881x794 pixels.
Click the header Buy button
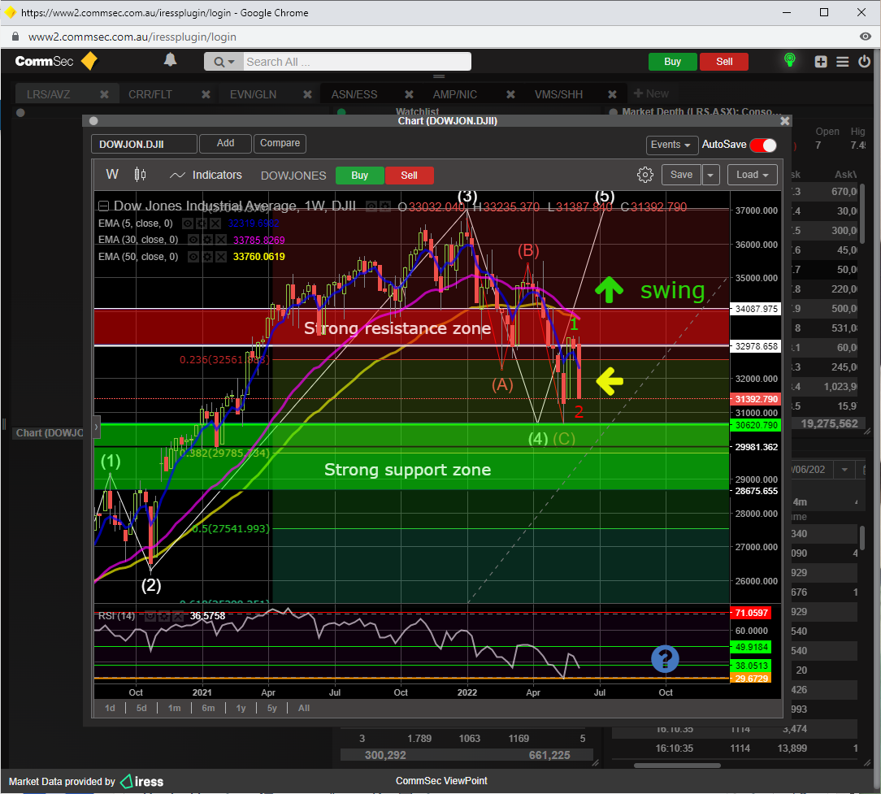(x=673, y=62)
